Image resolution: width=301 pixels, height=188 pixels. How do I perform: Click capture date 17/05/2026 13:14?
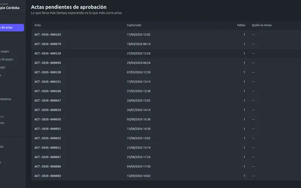tap(138, 82)
